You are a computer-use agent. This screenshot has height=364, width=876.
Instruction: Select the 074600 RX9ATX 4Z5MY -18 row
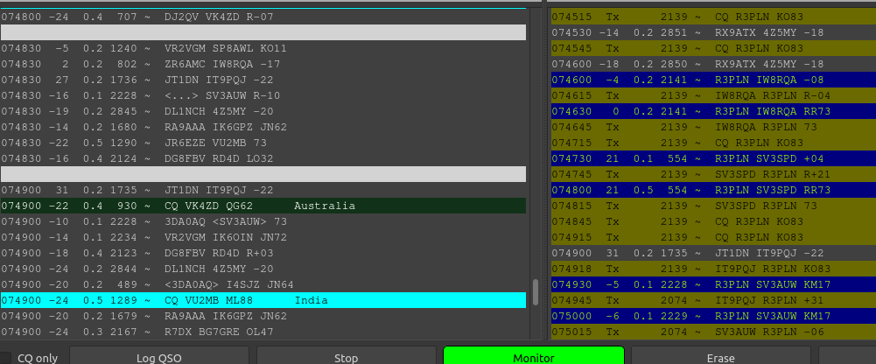point(713,64)
